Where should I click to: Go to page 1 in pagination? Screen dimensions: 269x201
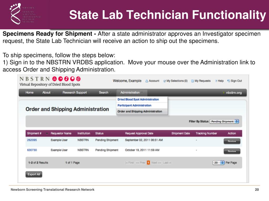(x=148, y=163)
